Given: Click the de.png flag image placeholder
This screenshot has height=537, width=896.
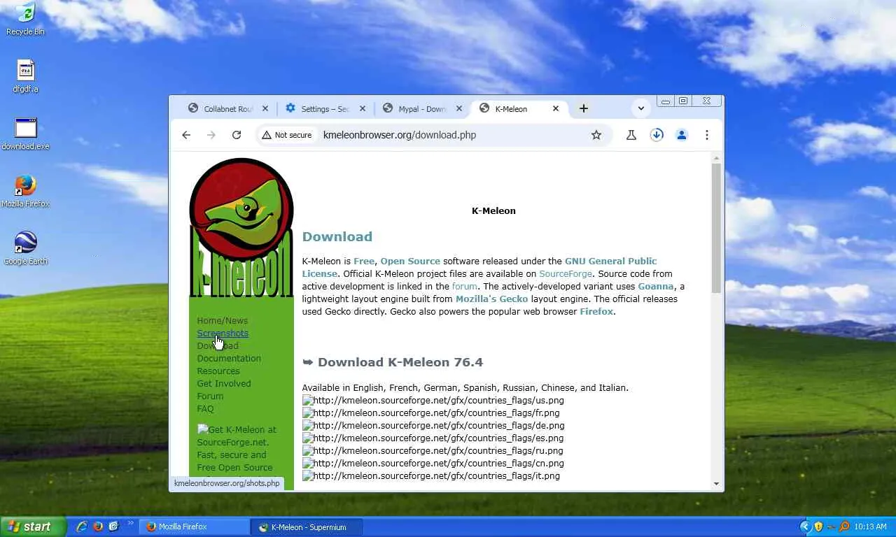Looking at the screenshot, I should pos(433,425).
